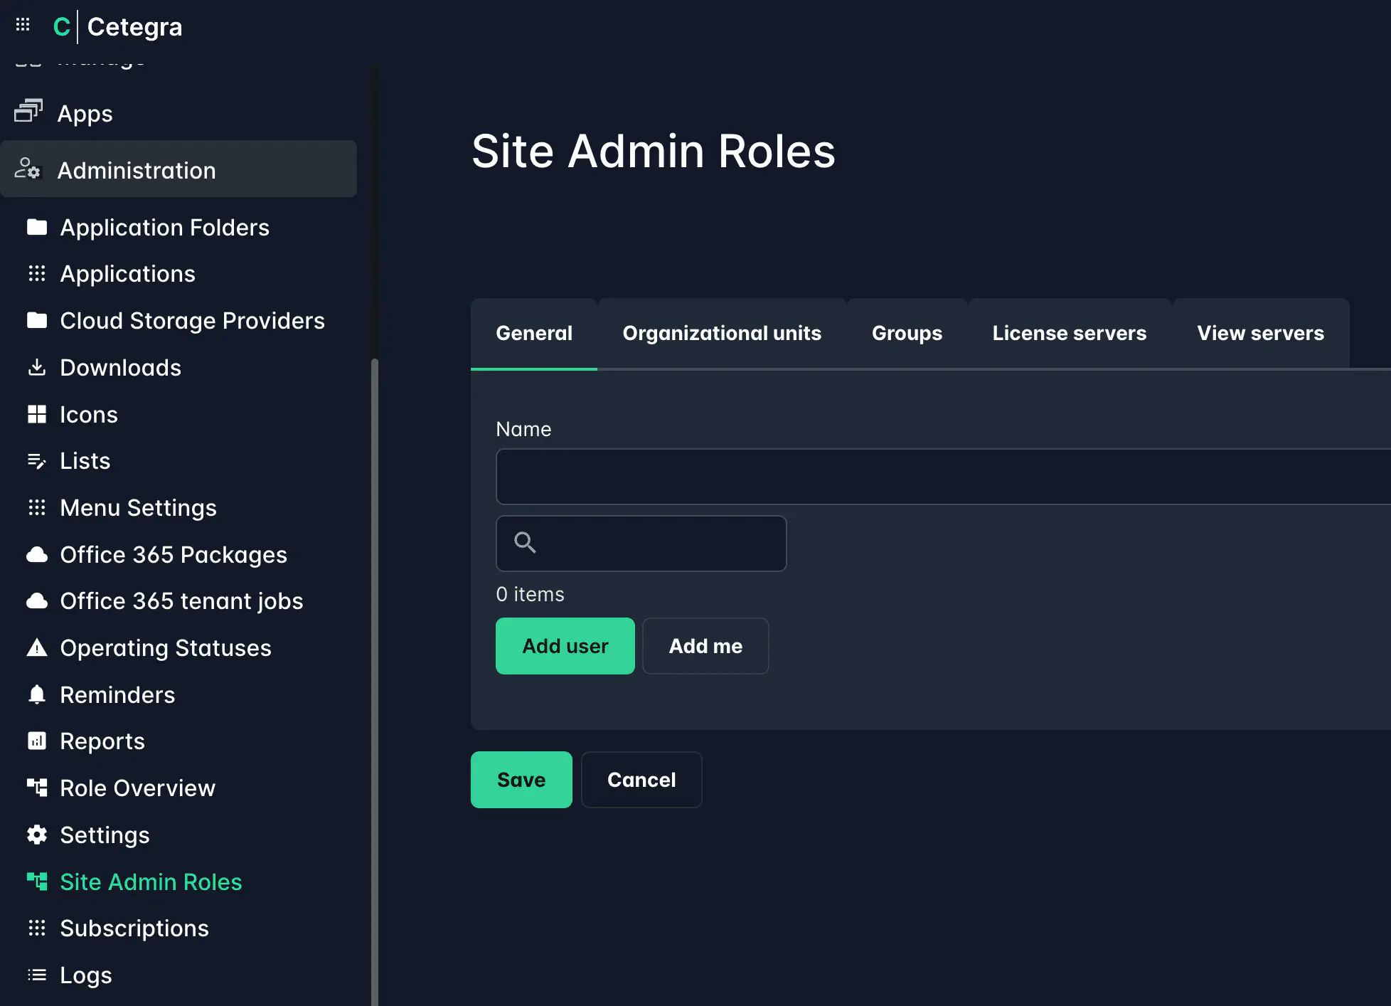Select the License servers tab

click(1069, 333)
